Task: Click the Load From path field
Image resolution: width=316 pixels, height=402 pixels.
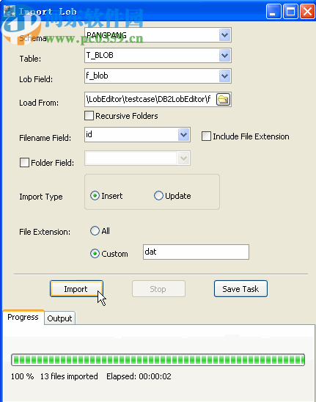Action: [x=150, y=100]
